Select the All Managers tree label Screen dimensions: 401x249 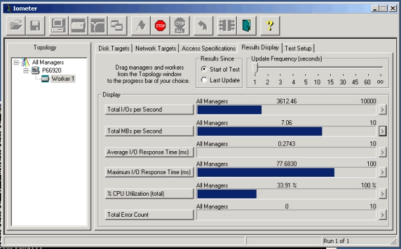[x=48, y=62]
